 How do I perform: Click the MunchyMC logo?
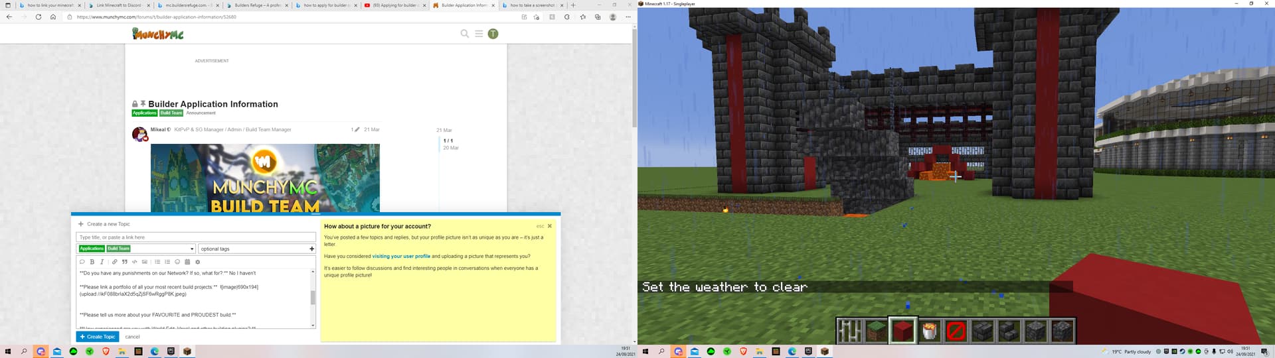(x=157, y=34)
